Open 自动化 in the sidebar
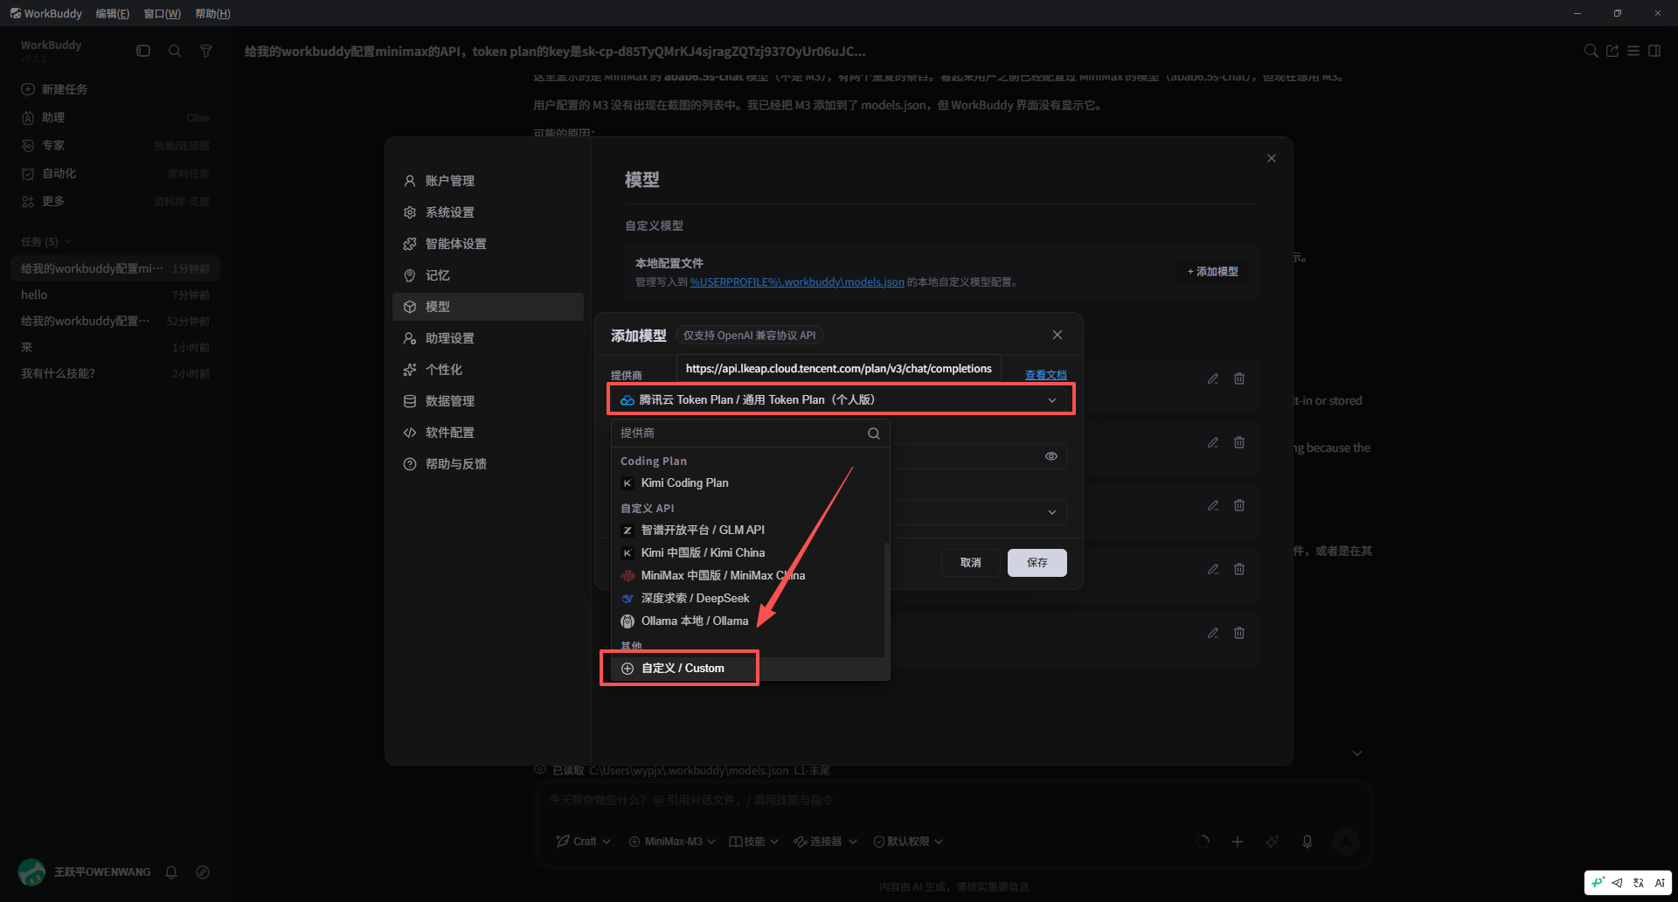1678x902 pixels. pyautogui.click(x=115, y=173)
